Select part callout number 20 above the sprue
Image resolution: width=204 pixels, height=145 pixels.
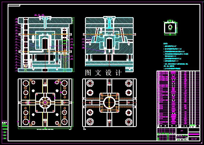click(36, 15)
